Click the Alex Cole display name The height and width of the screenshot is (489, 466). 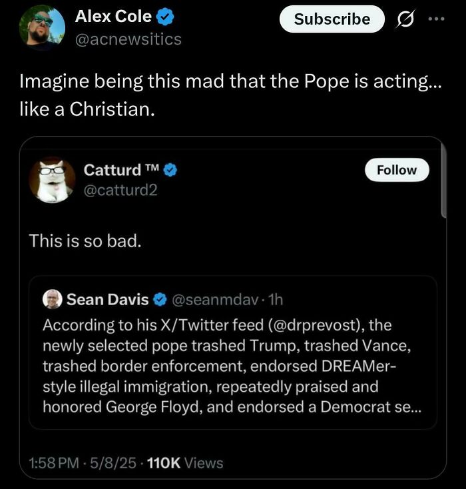tap(113, 16)
